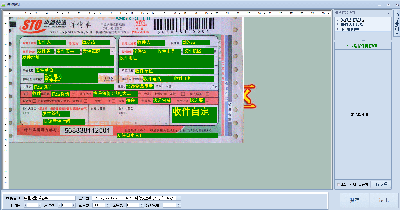The width and height of the screenshot is (400, 210).
Task: Select the 收件单位 print field
Action: tap(174, 71)
